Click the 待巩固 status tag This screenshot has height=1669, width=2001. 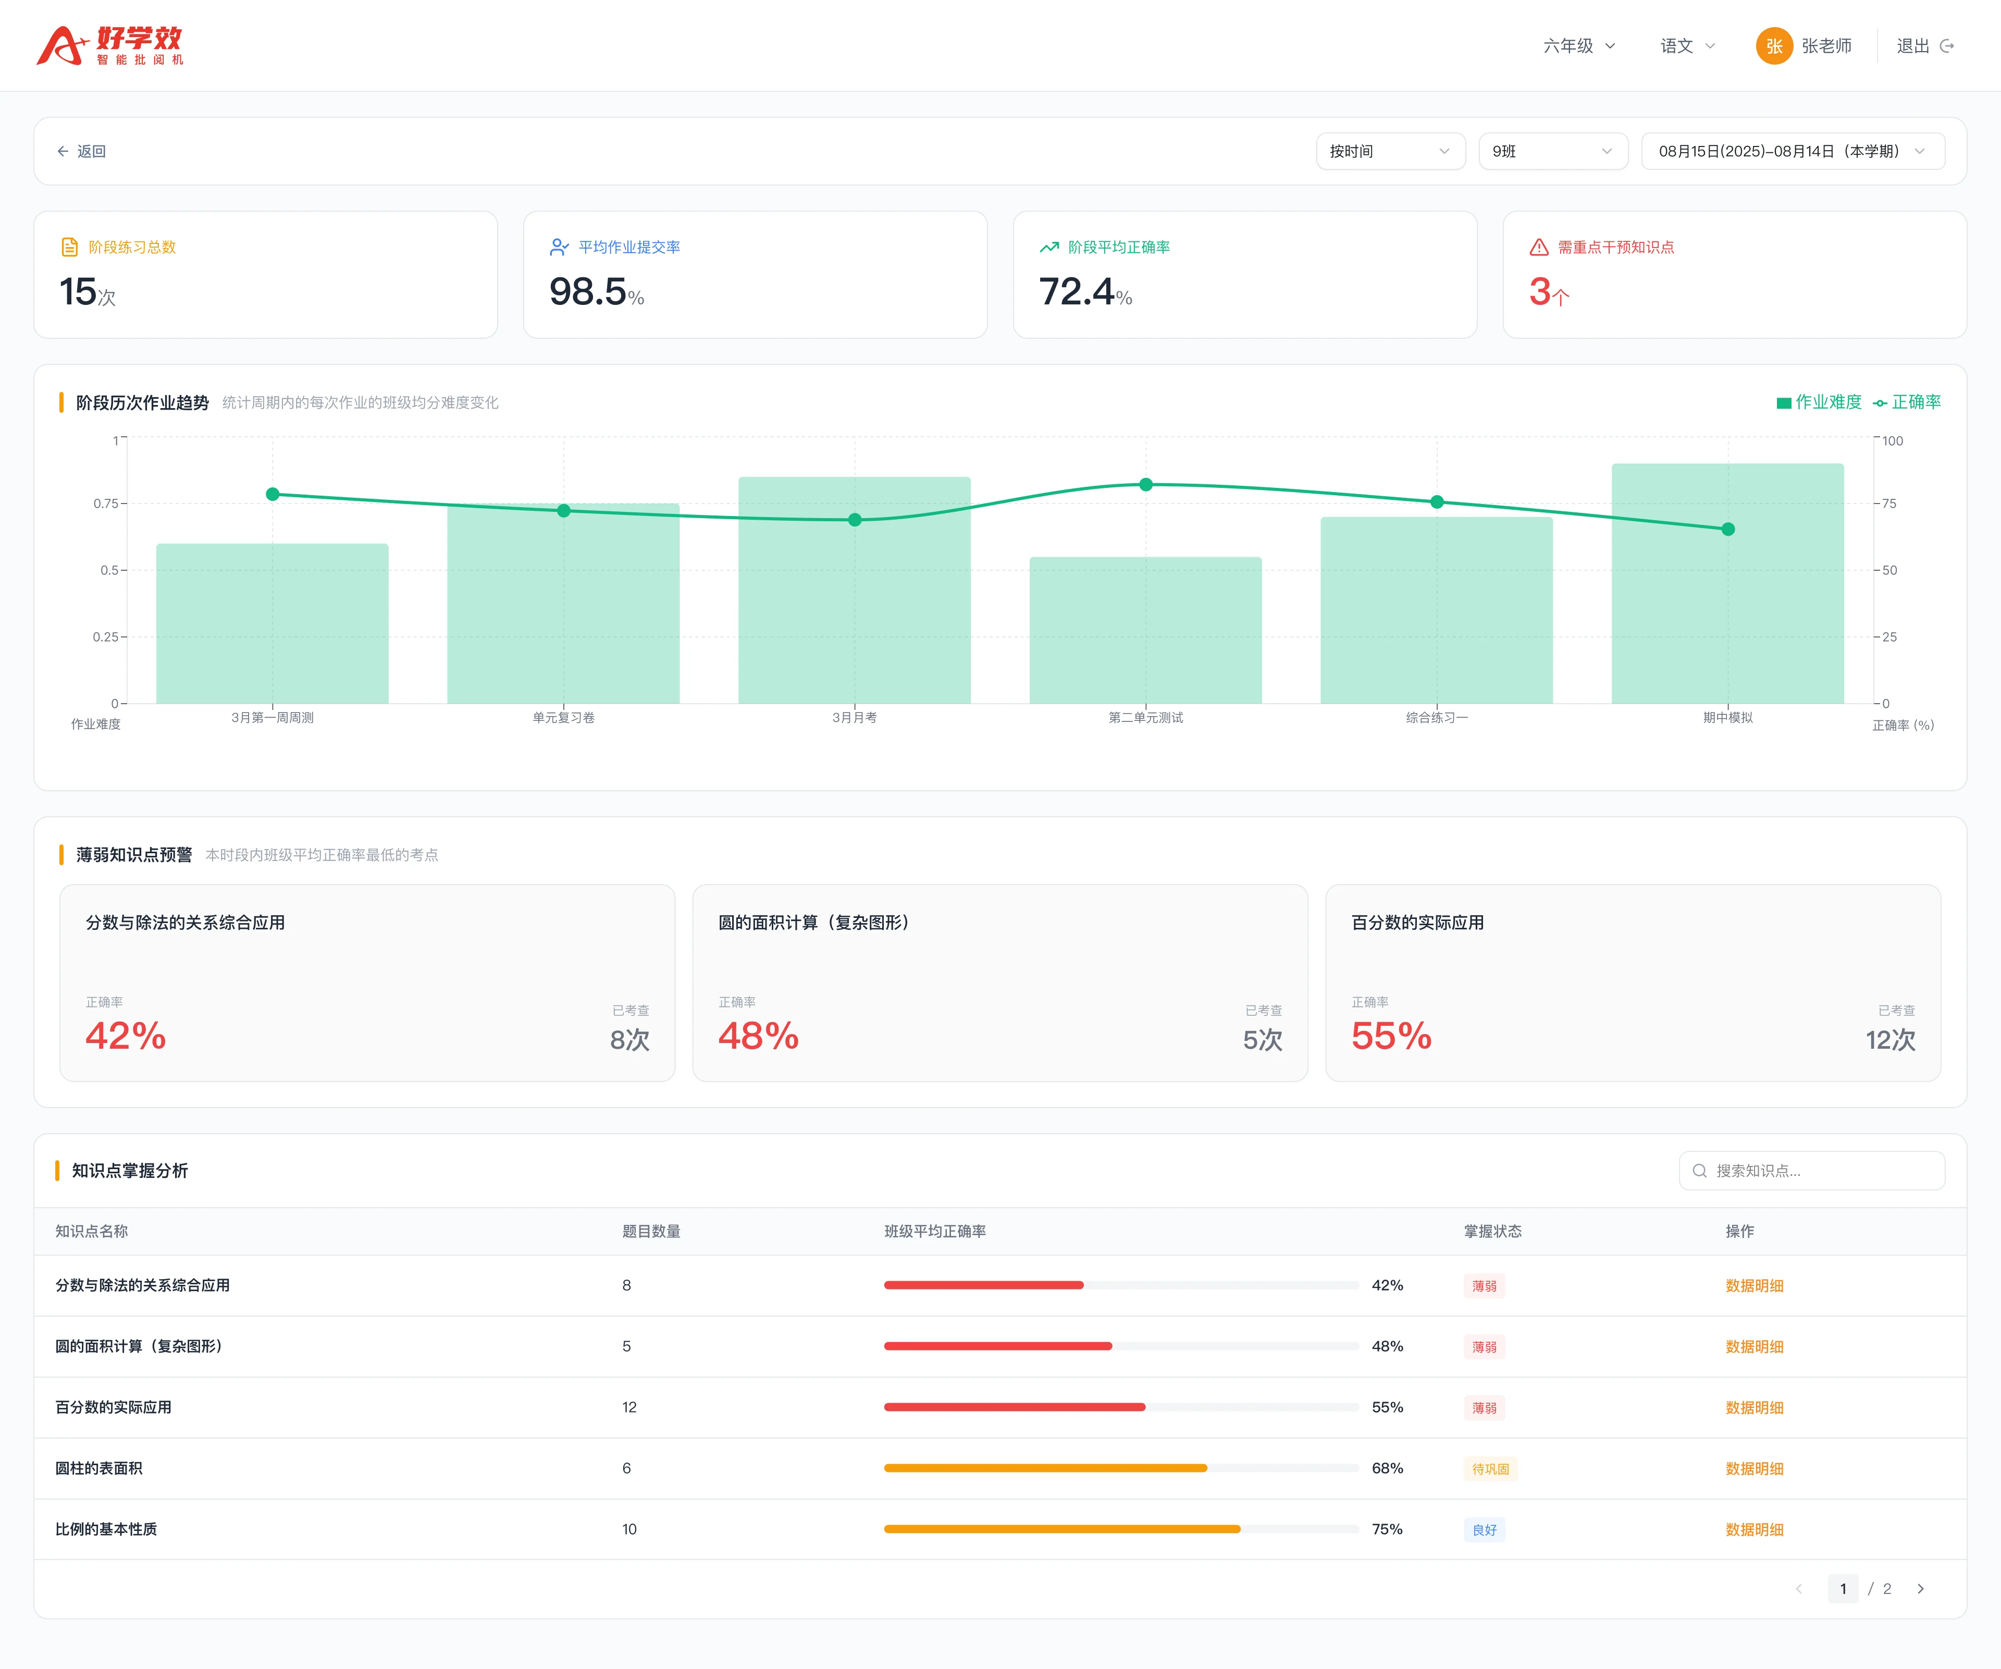1490,1469
